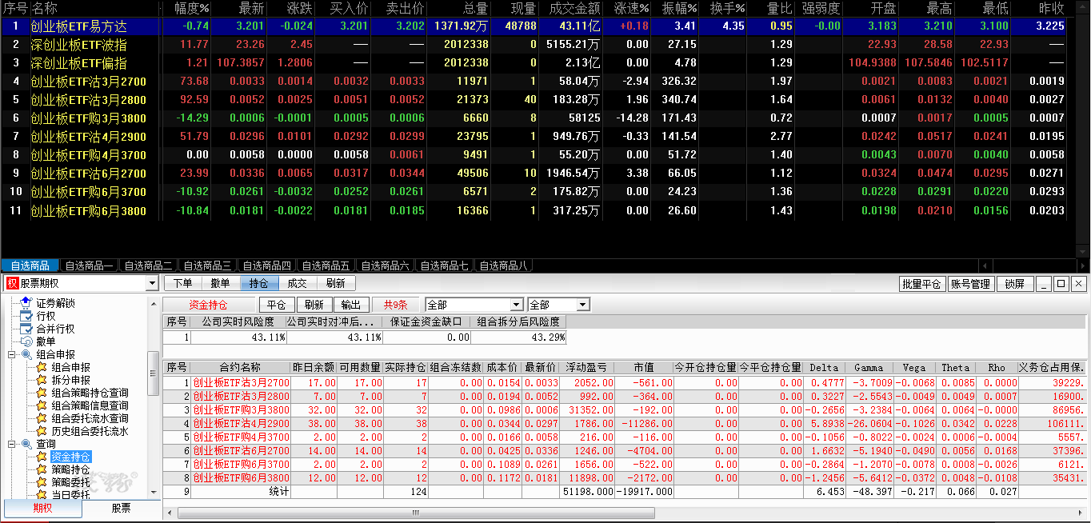Collapse the 查询 tree node
The image size is (1091, 523).
tap(11, 444)
